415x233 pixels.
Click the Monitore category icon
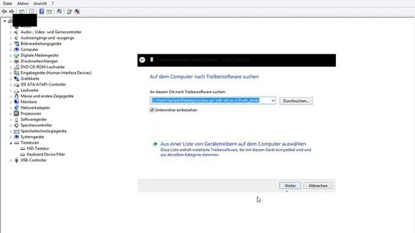coord(16,102)
